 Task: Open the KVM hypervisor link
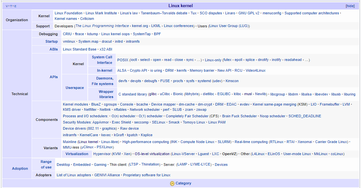tap(117, 154)
